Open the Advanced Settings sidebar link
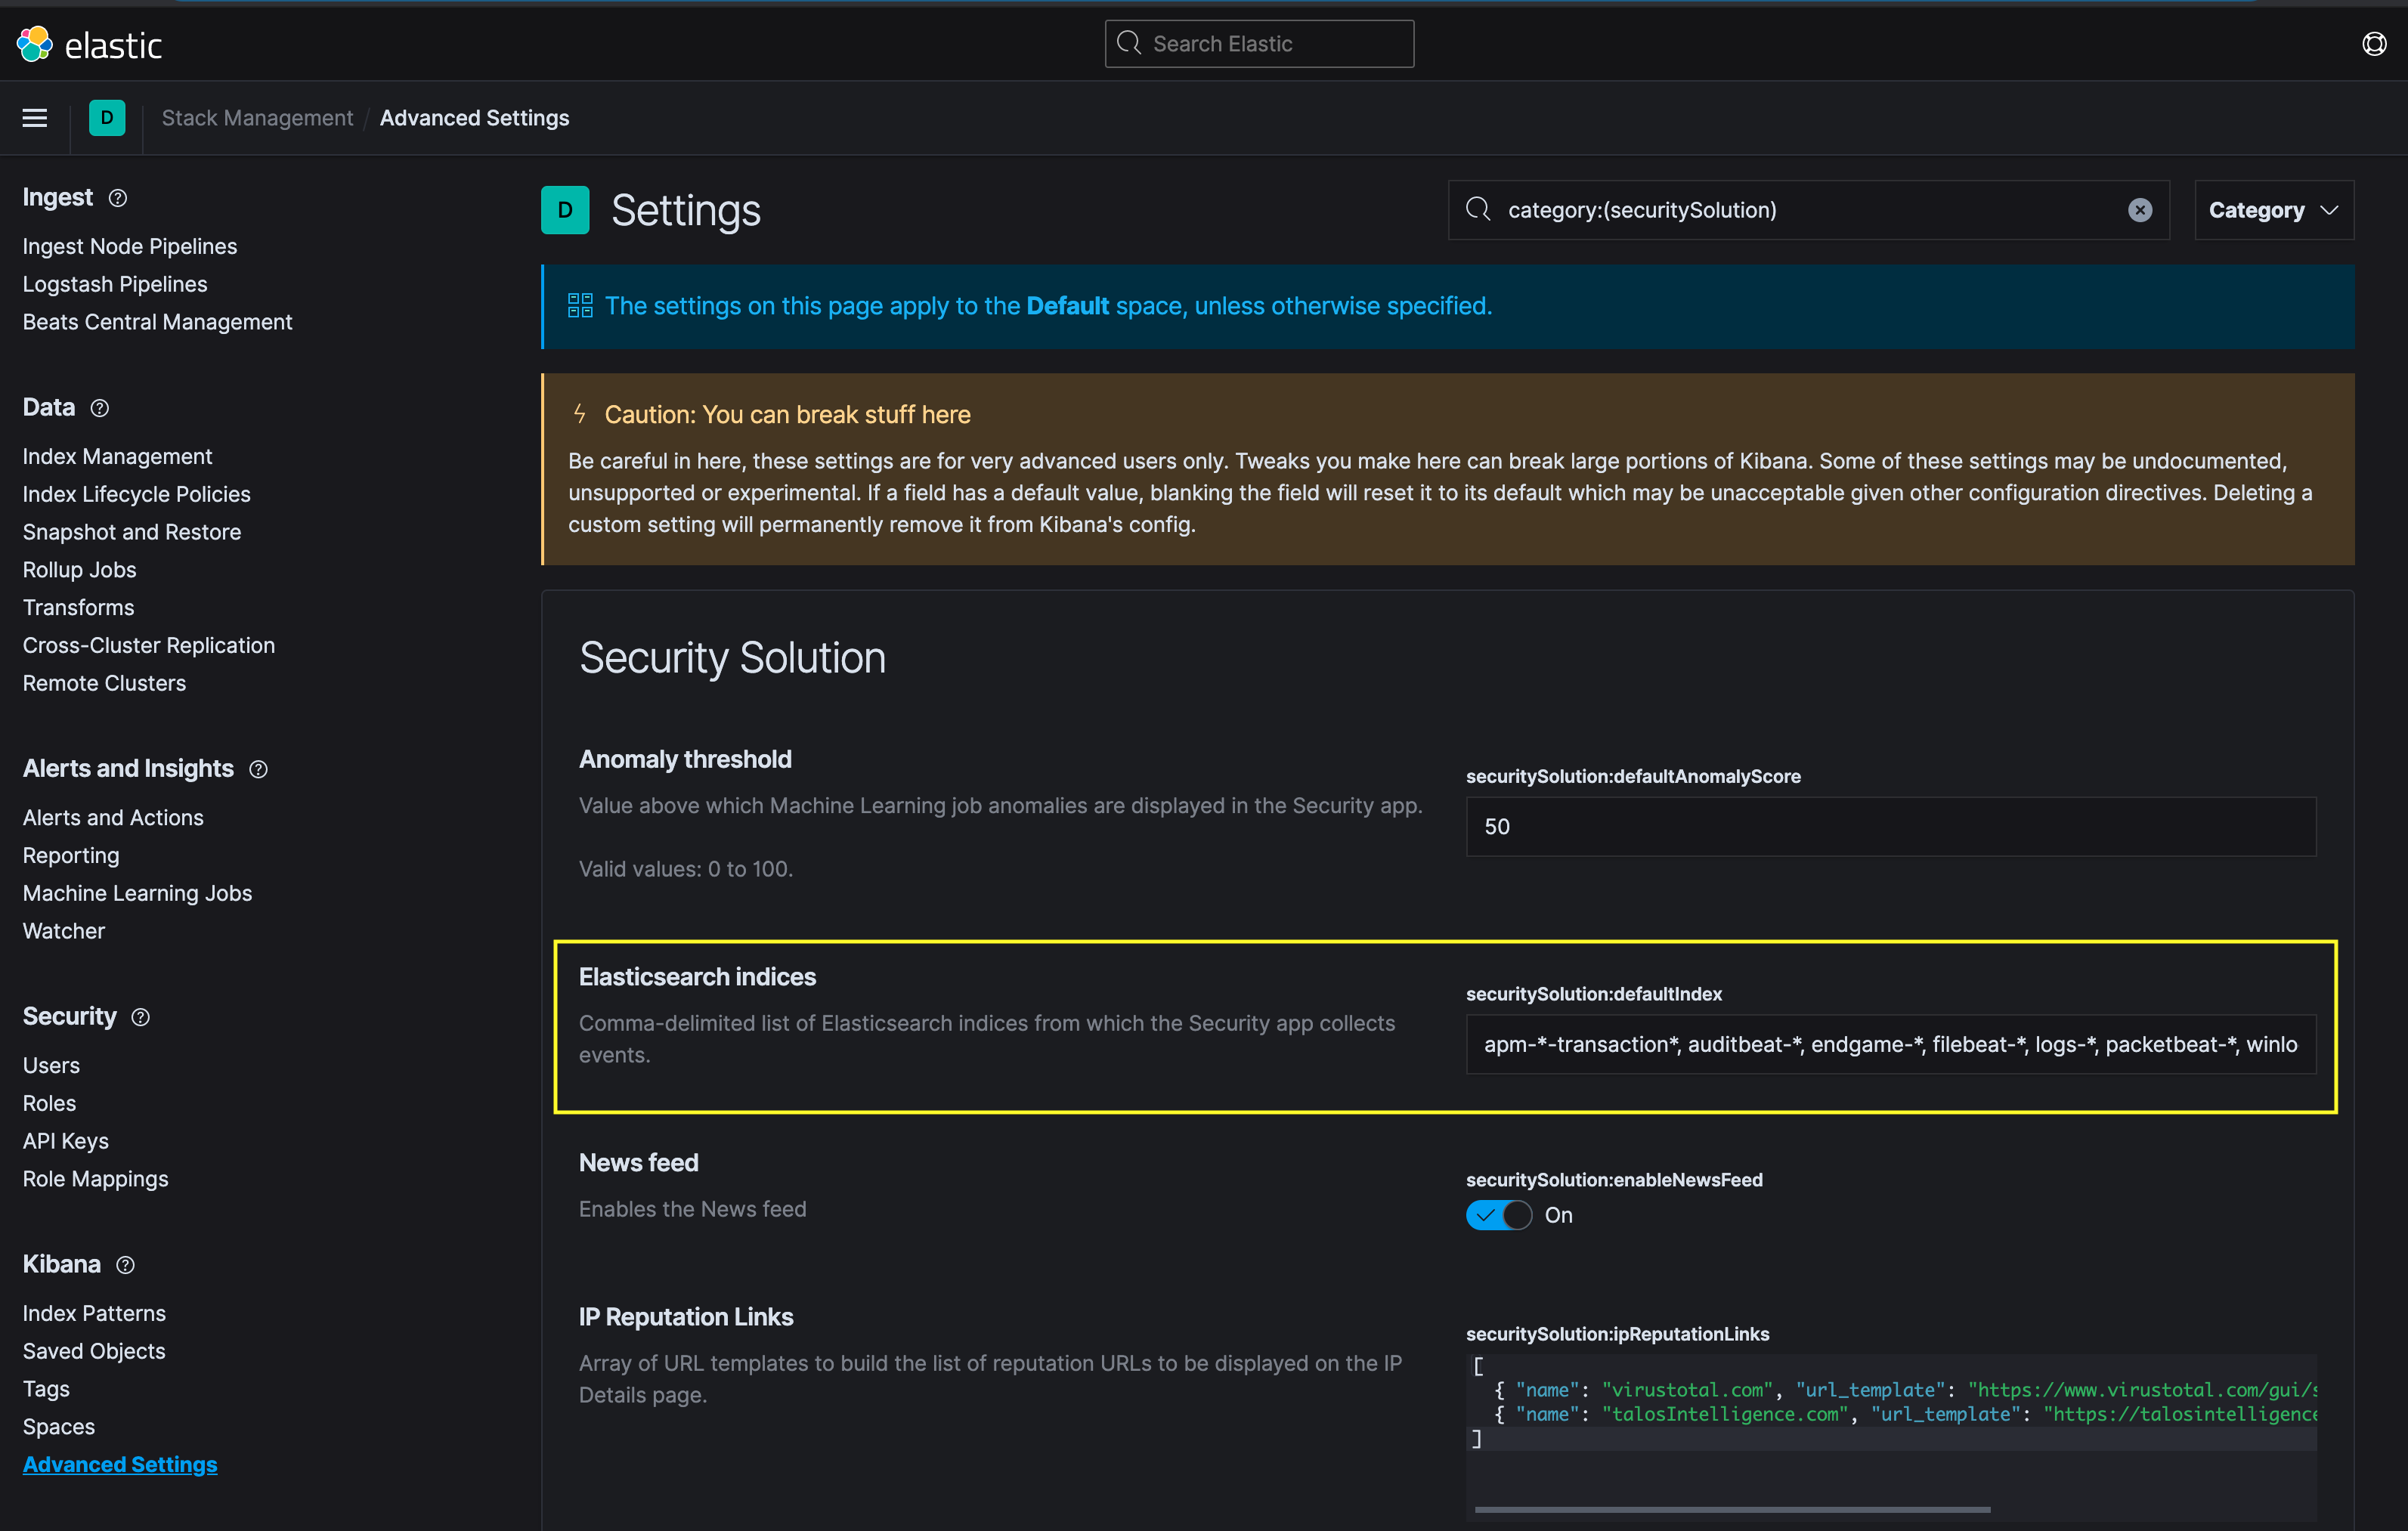 (120, 1464)
